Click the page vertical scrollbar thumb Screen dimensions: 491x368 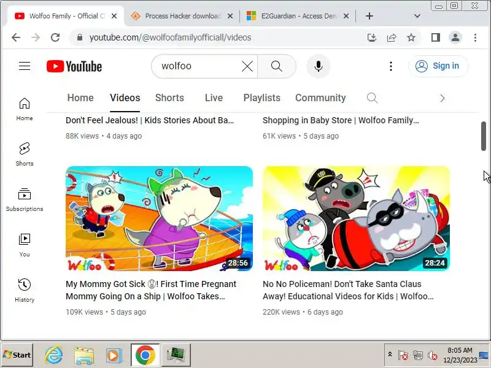(x=484, y=136)
